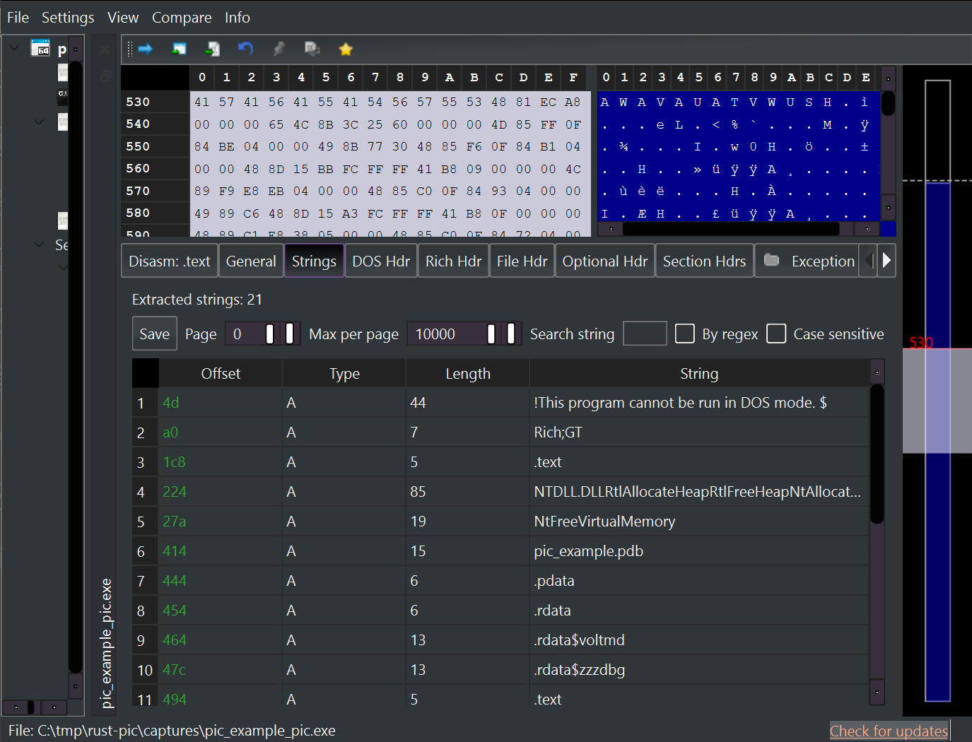Open the Info menu
This screenshot has width=972, height=742.
[238, 17]
